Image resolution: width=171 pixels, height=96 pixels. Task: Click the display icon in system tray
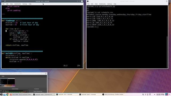148,94
